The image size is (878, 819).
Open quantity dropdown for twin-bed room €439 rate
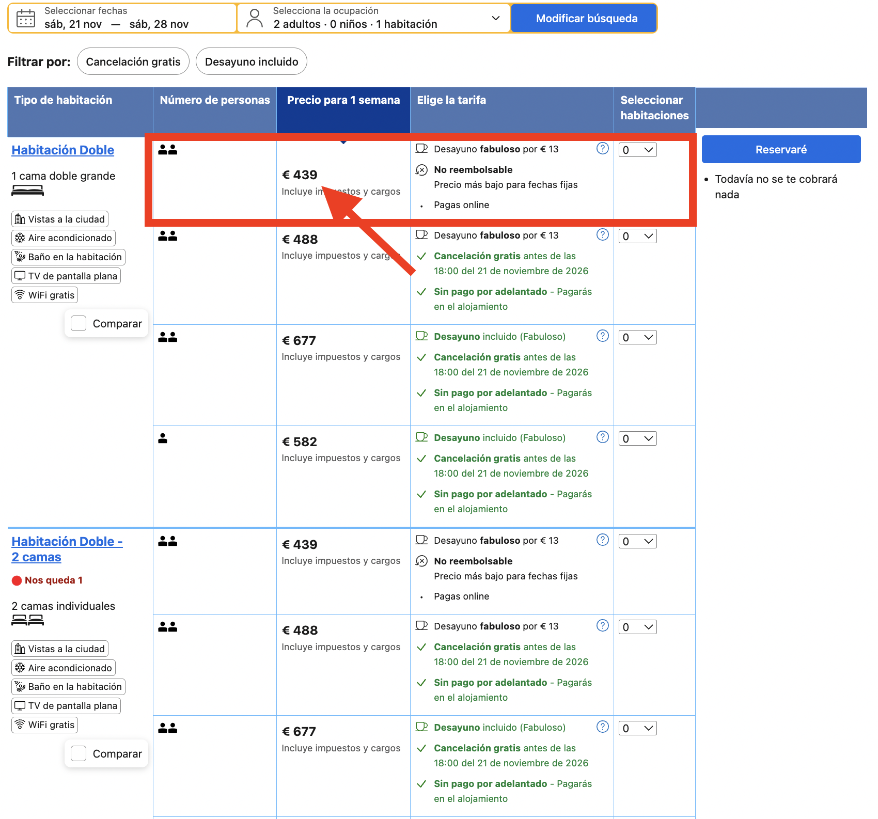[638, 541]
